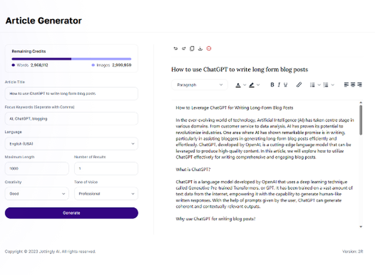Viewport: 375px width, 275px height.
Task: Download the generated article
Action: tap(200, 48)
